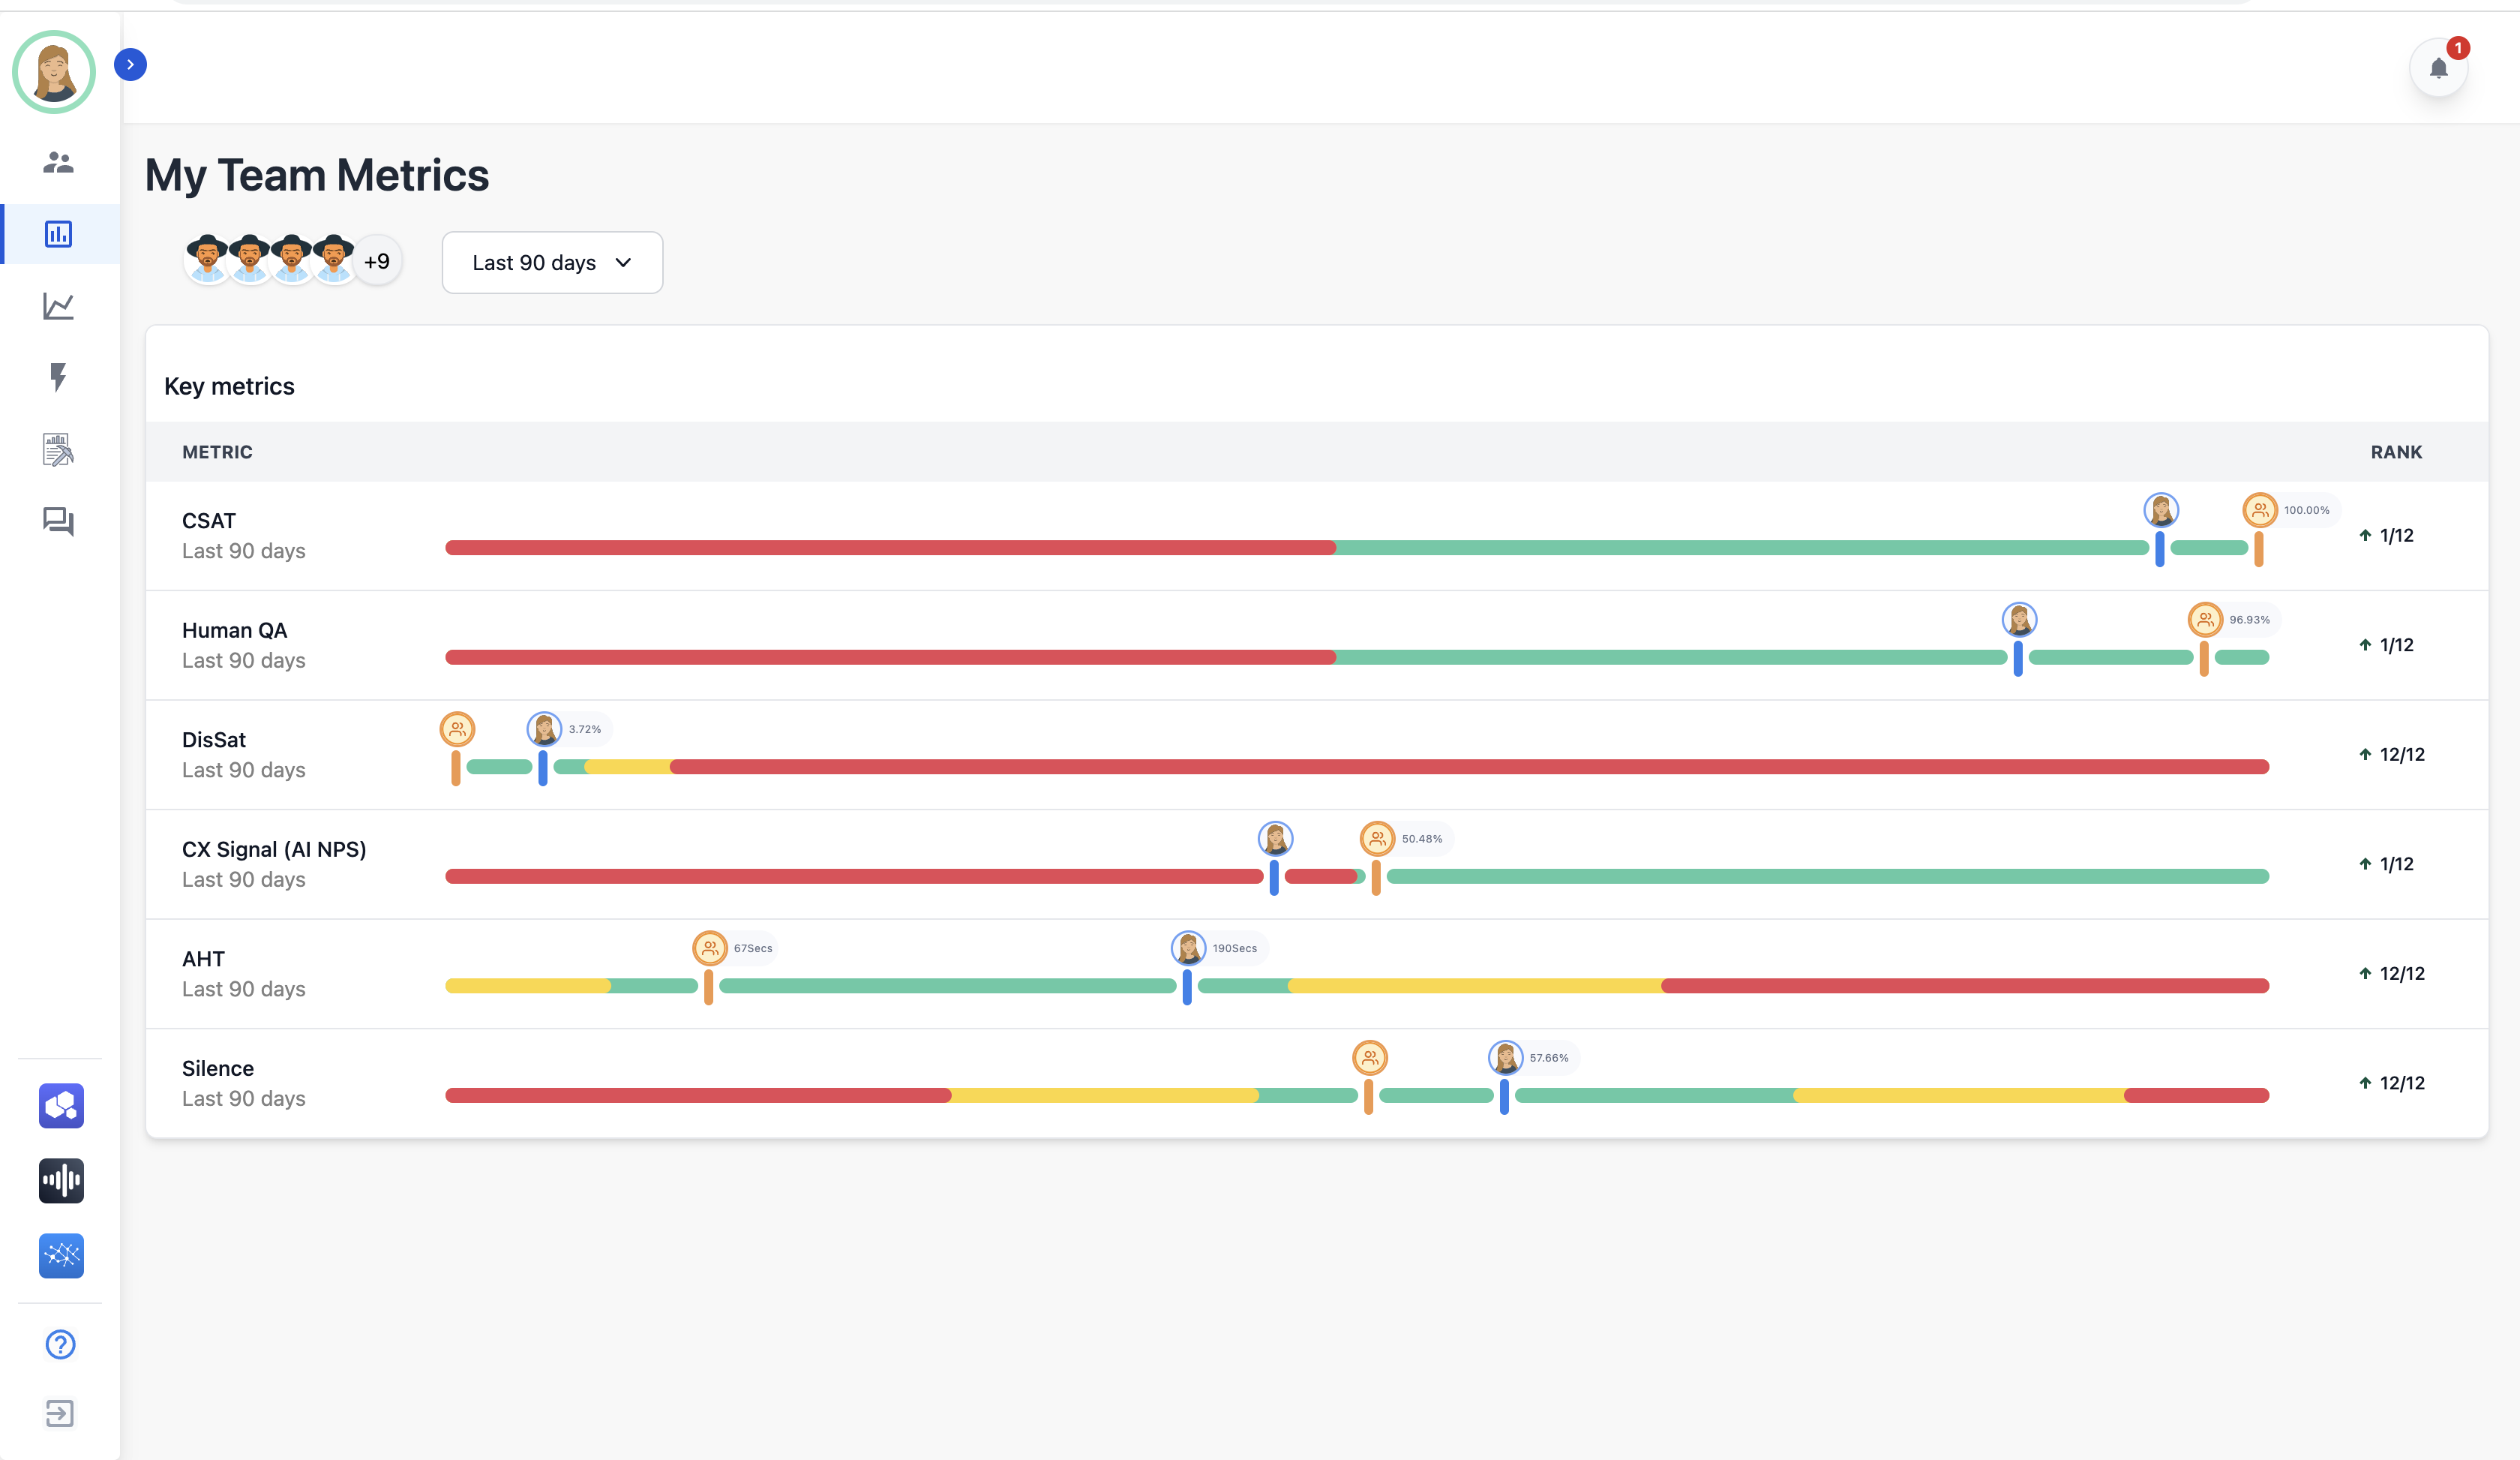Click the user profile avatar at top-left

click(x=54, y=72)
